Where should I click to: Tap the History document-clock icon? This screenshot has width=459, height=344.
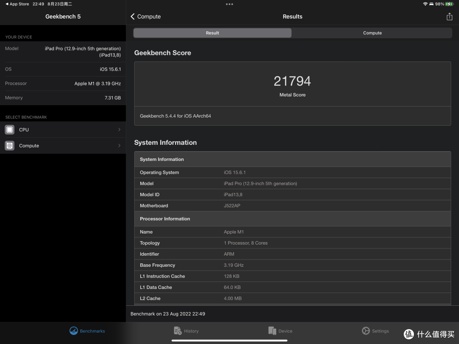(178, 331)
